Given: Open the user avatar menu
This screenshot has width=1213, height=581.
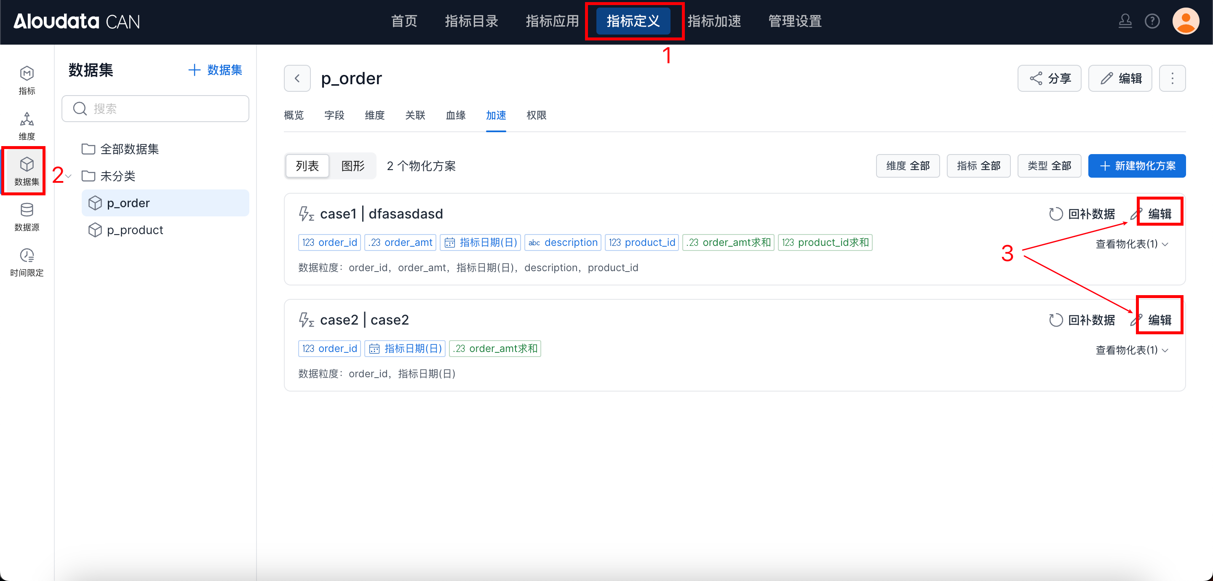Looking at the screenshot, I should 1185,21.
